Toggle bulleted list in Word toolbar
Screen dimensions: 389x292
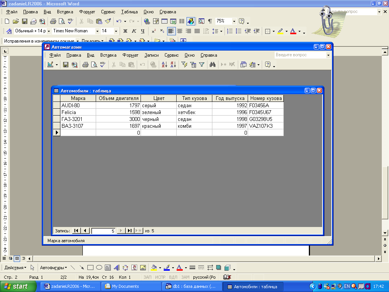239,31
